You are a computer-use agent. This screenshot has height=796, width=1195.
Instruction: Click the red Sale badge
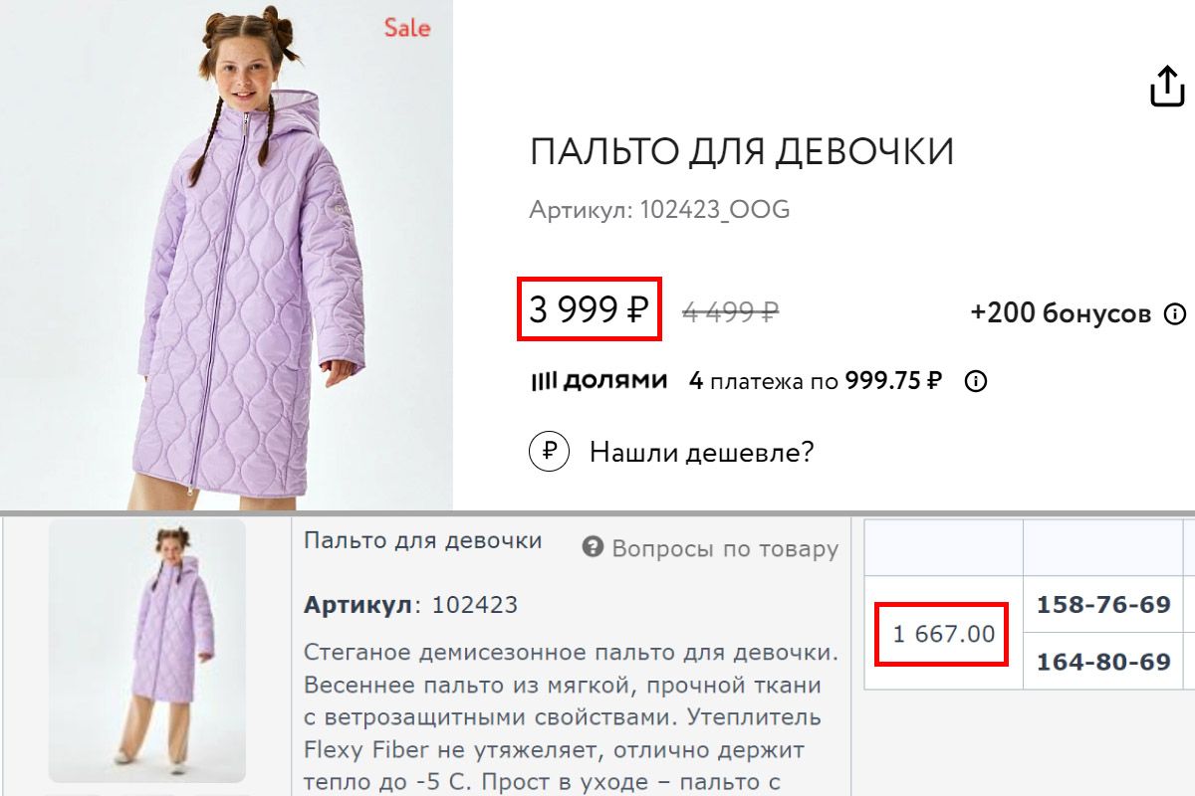tap(407, 28)
